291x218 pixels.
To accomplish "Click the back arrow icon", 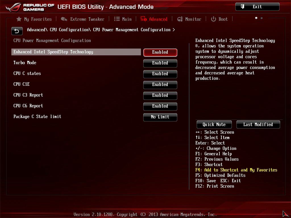I will pyautogui.click(x=17, y=31).
